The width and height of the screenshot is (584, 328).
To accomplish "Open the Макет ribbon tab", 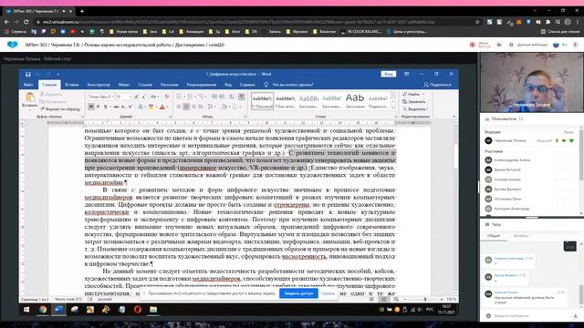I will click(124, 85).
